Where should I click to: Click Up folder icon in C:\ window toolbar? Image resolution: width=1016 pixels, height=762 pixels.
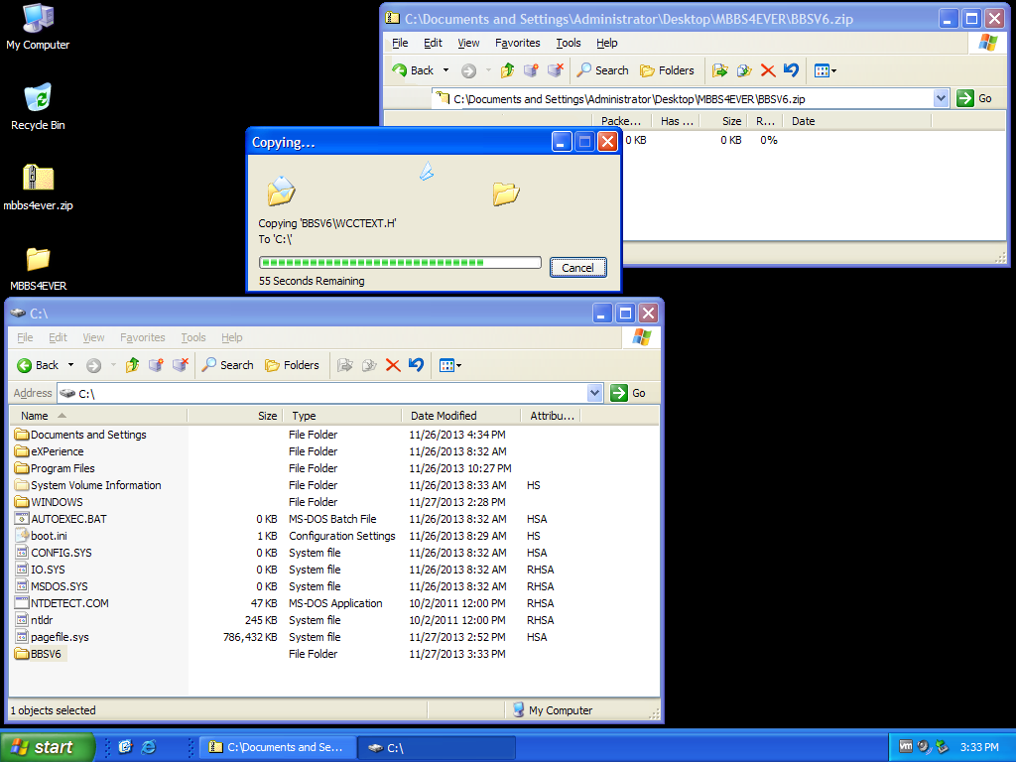(x=132, y=365)
